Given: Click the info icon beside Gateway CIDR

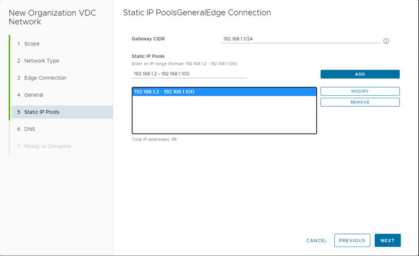Looking at the screenshot, I should tap(386, 41).
